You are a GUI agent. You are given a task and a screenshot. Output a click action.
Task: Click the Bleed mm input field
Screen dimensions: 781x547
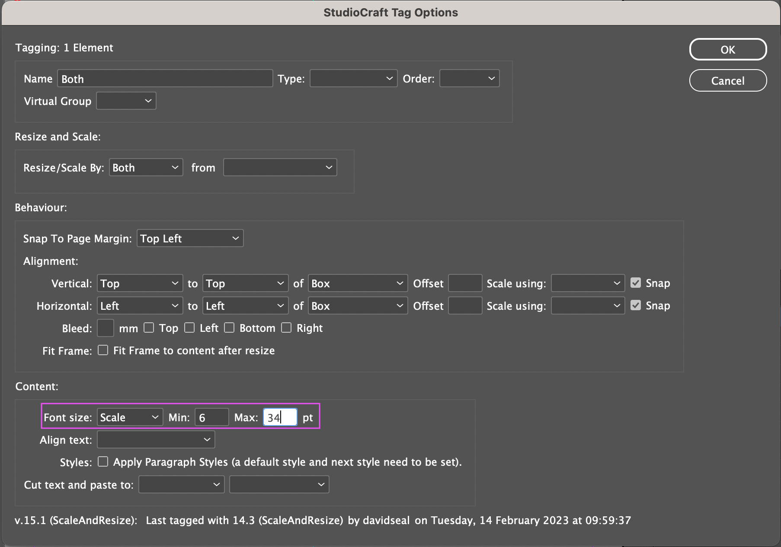(x=105, y=328)
